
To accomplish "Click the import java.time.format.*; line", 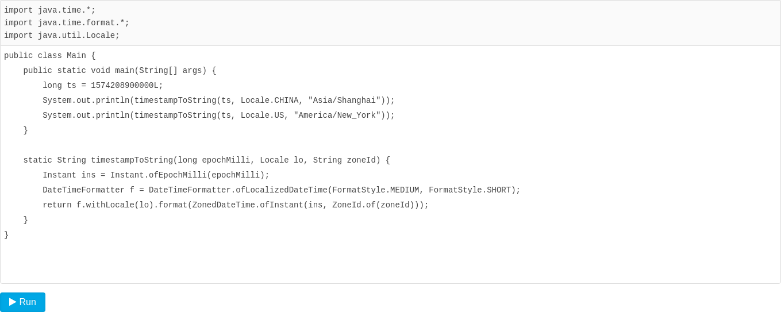I will pos(67,23).
